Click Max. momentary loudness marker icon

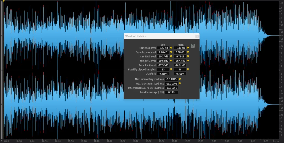[180, 79]
